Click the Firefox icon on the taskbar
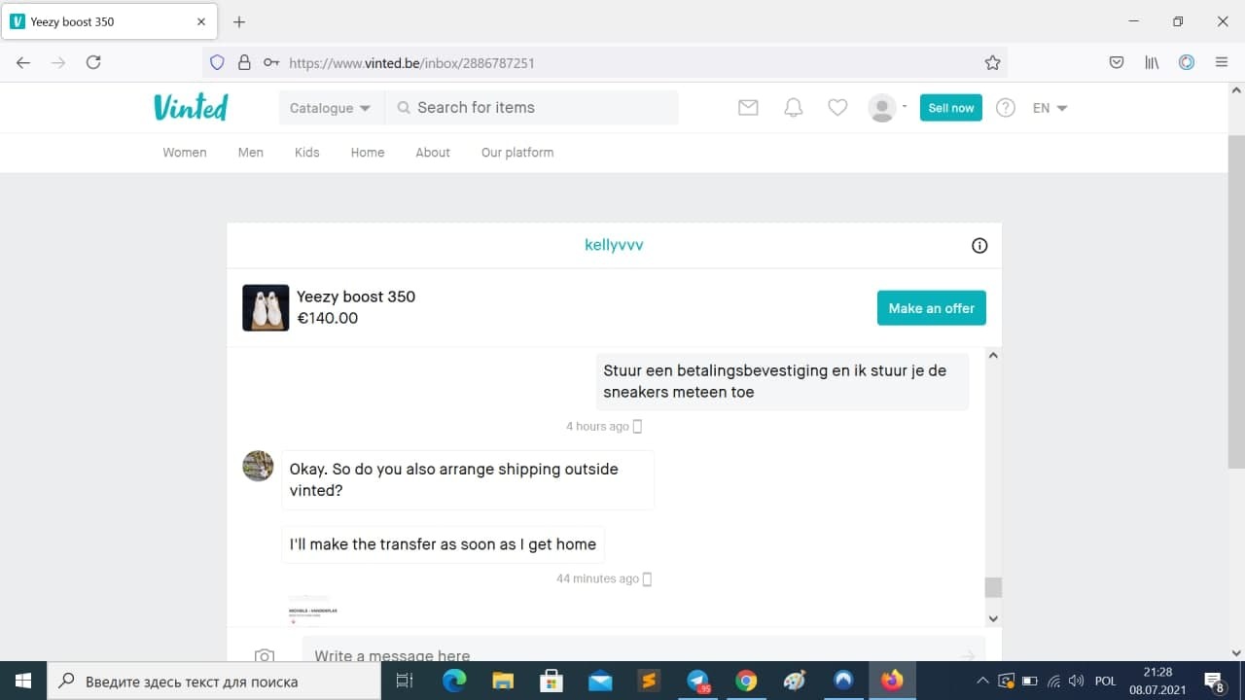Image resolution: width=1245 pixels, height=700 pixels. 892,681
